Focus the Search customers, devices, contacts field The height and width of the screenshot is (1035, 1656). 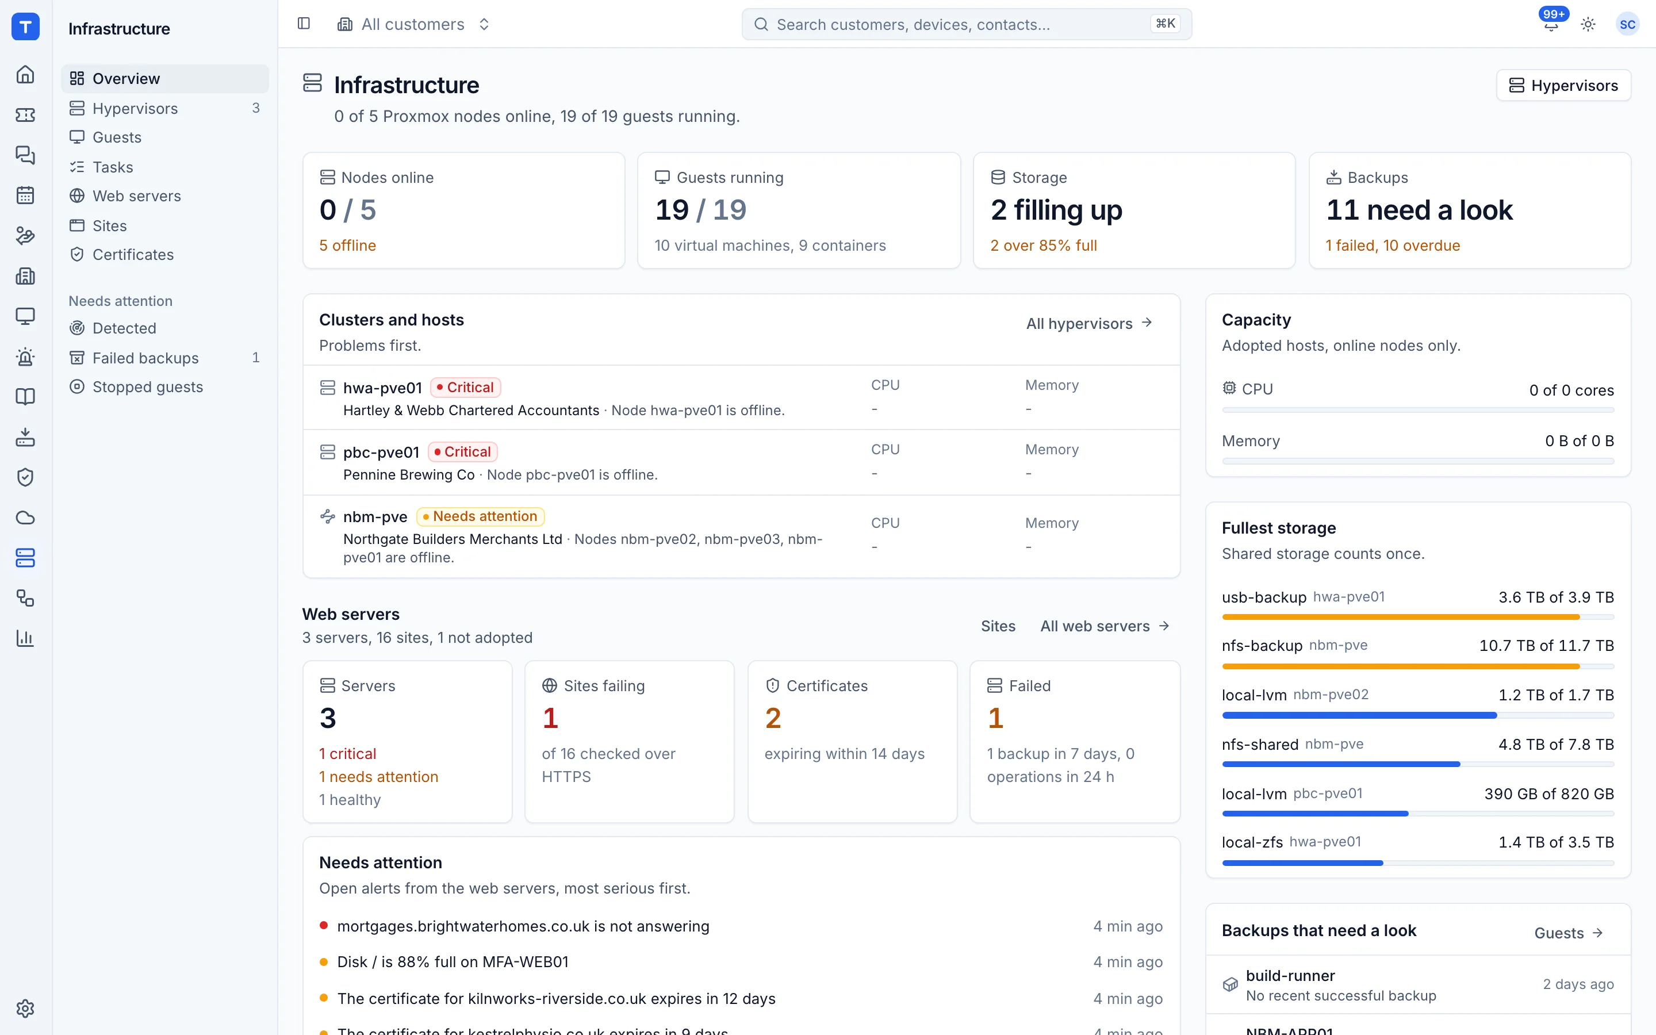point(967,25)
